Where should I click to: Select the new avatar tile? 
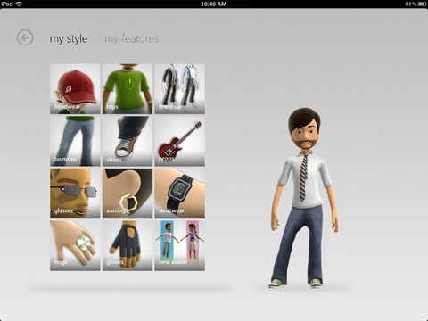pos(179,245)
